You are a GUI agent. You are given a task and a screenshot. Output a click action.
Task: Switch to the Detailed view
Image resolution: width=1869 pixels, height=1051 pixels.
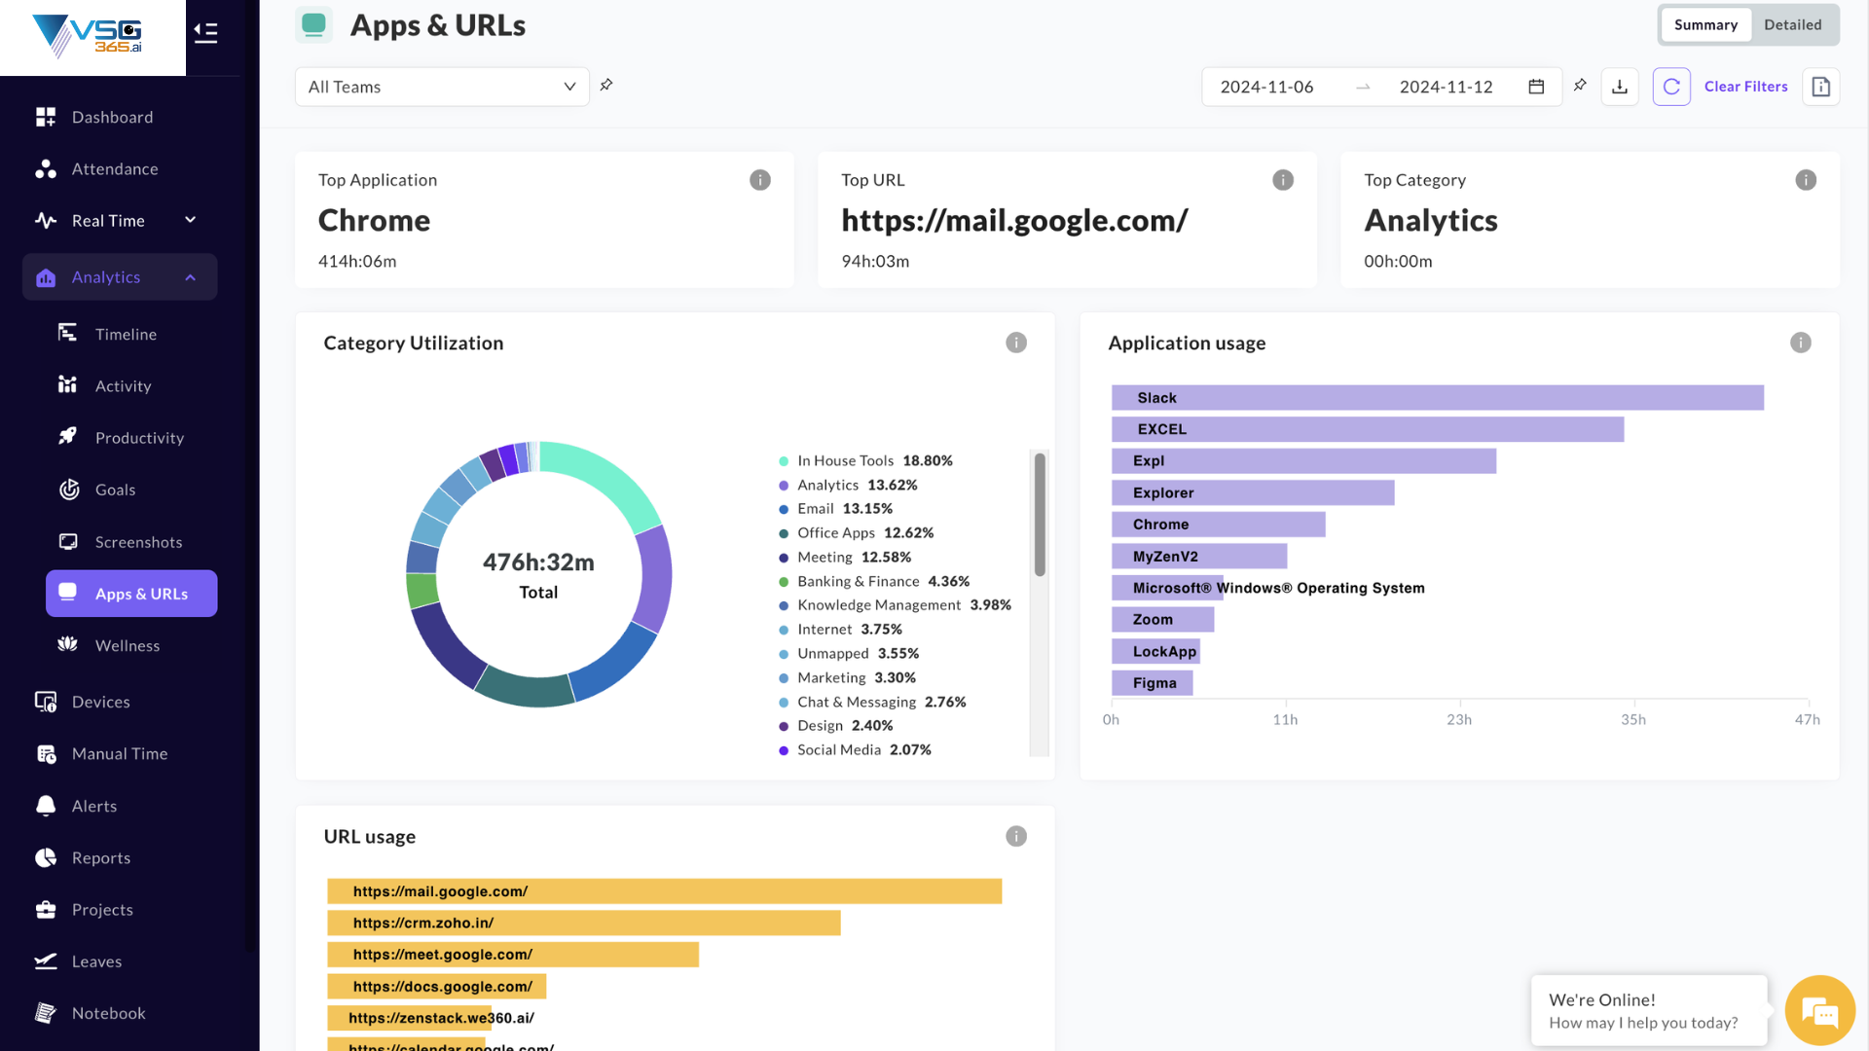pos(1792,25)
